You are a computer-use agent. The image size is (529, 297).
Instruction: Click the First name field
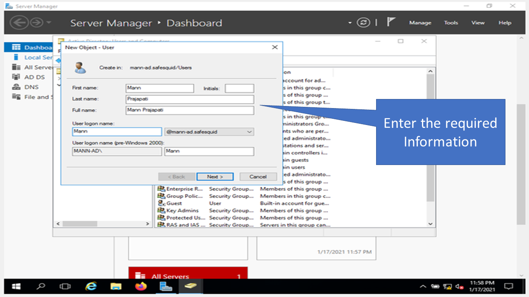(x=160, y=88)
